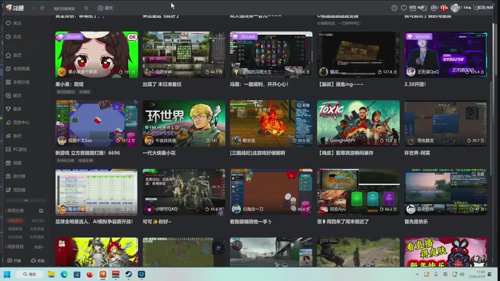
Task: Click the title 新游戏 立方救赎搜打撤! 6696
Action: (87, 153)
